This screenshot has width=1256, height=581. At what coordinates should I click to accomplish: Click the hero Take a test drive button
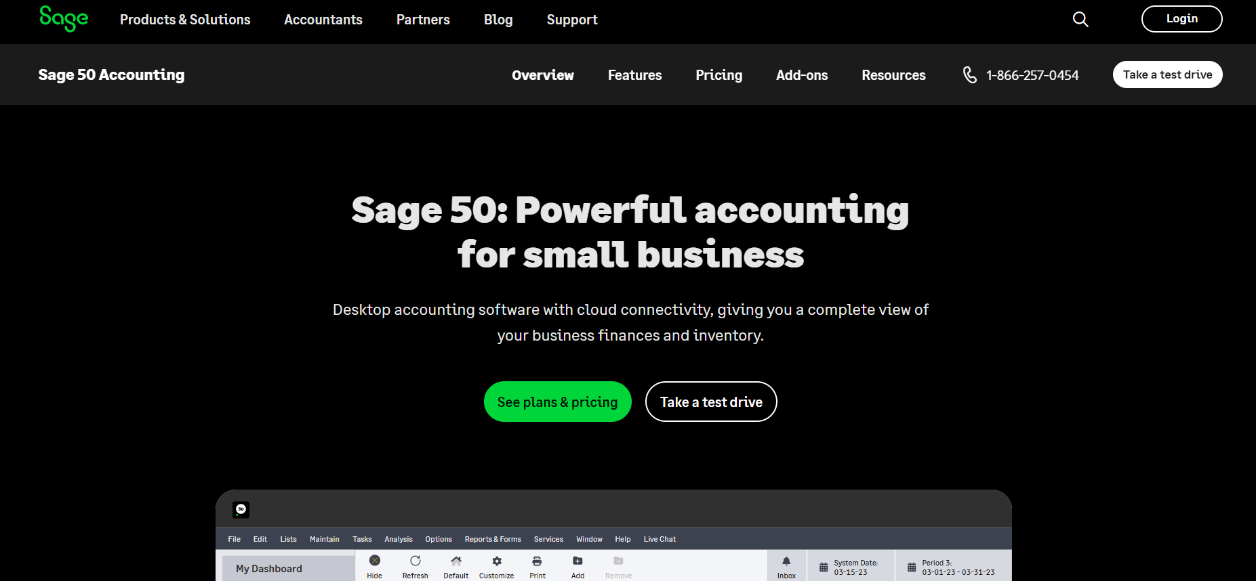(711, 402)
